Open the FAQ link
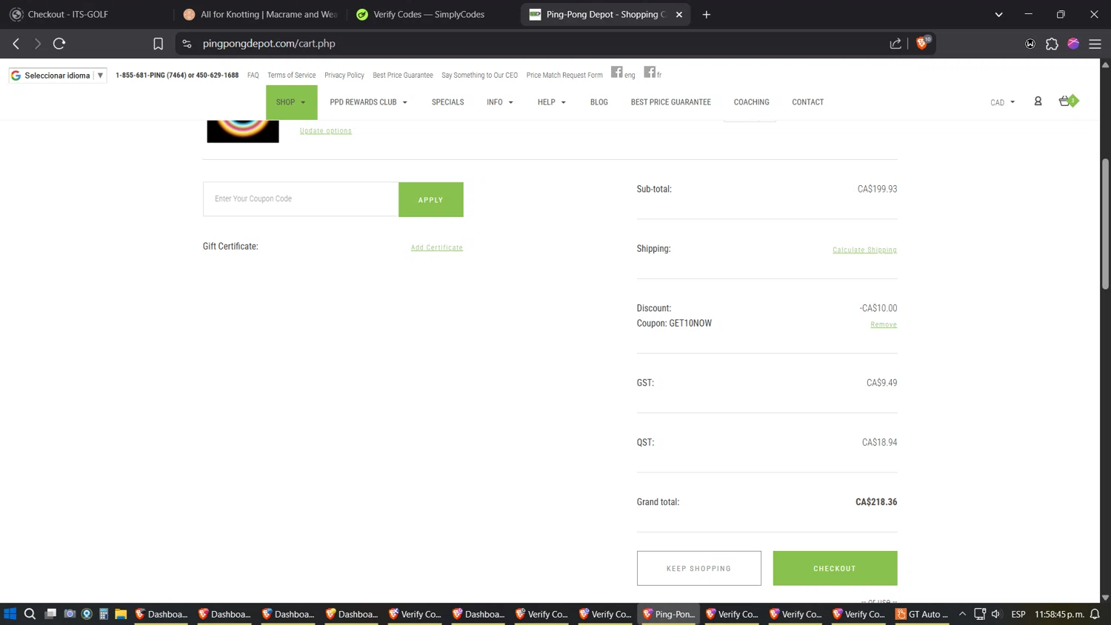The height and width of the screenshot is (625, 1111). tap(253, 76)
